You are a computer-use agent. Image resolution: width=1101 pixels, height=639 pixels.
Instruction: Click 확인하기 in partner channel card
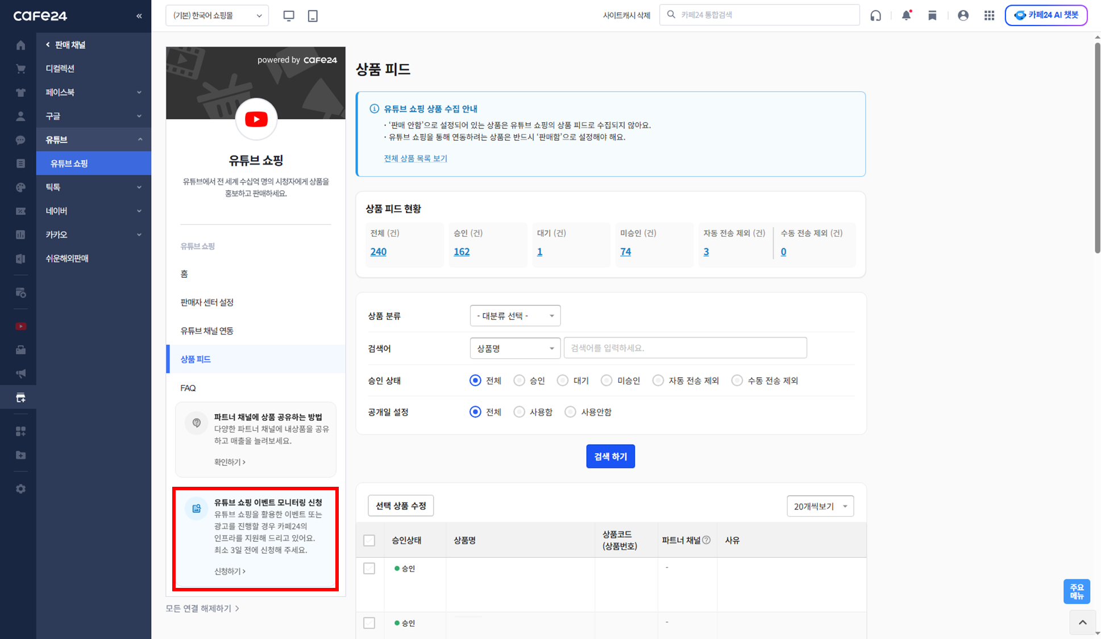click(230, 462)
